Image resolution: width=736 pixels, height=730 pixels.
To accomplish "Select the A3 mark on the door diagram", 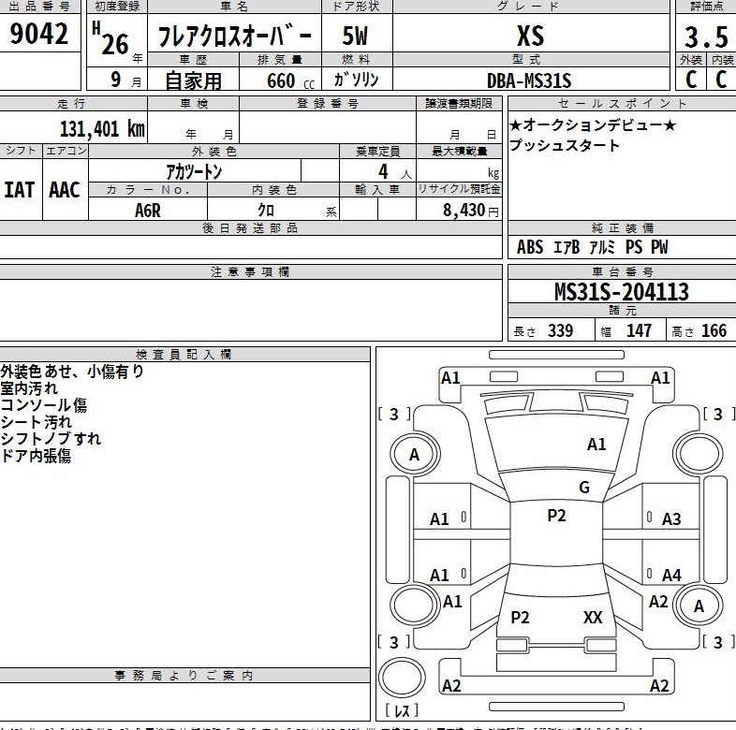I will tap(671, 518).
